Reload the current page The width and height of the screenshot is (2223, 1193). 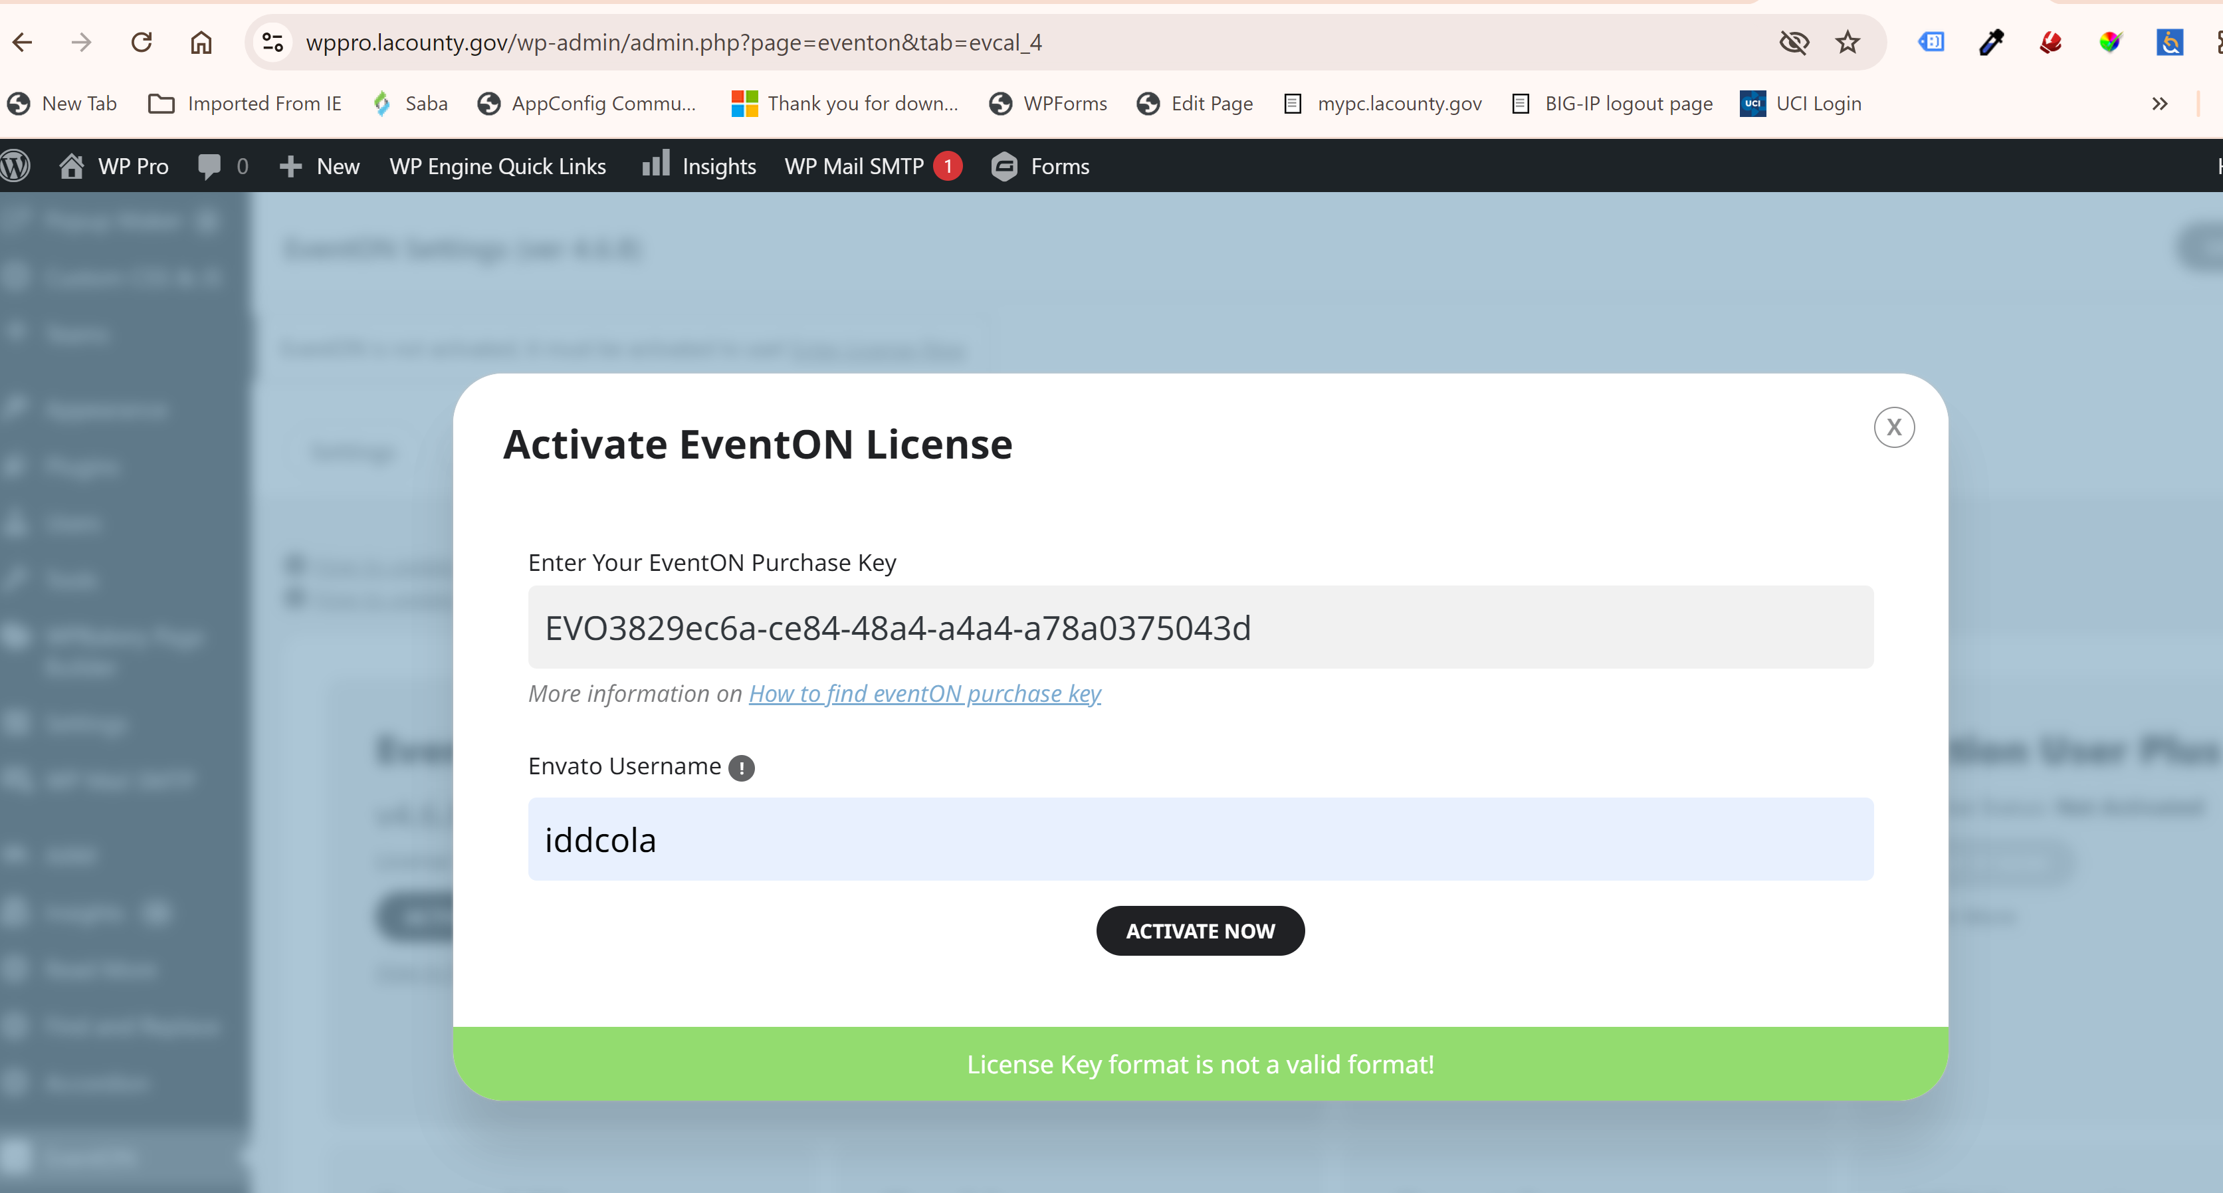[142, 43]
